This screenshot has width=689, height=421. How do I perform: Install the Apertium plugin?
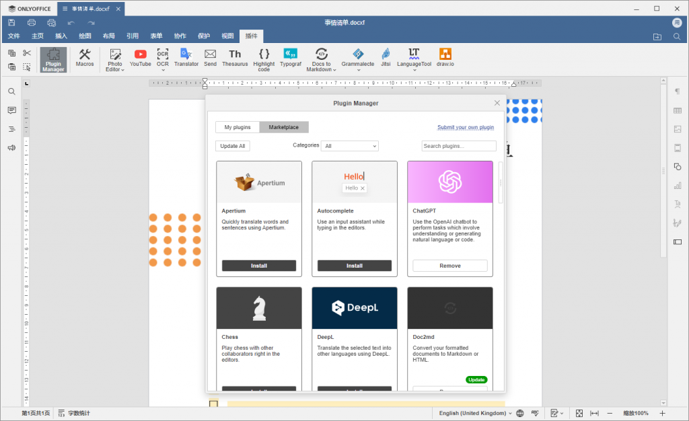[259, 266]
